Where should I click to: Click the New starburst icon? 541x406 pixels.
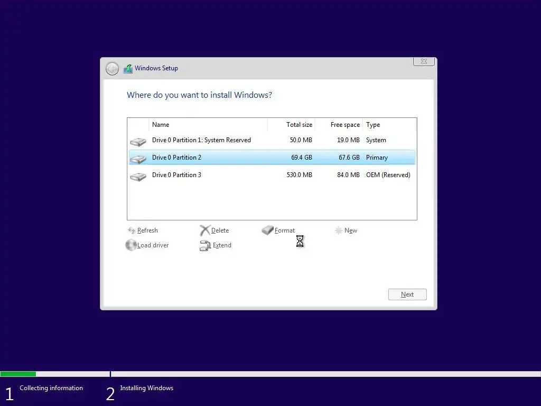pos(339,230)
